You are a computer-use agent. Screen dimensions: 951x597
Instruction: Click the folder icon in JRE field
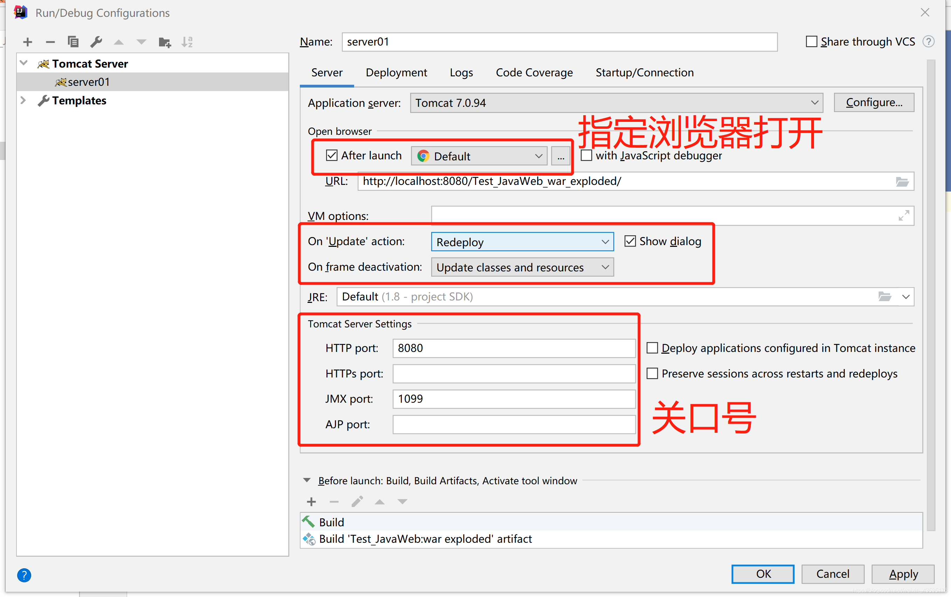click(885, 297)
